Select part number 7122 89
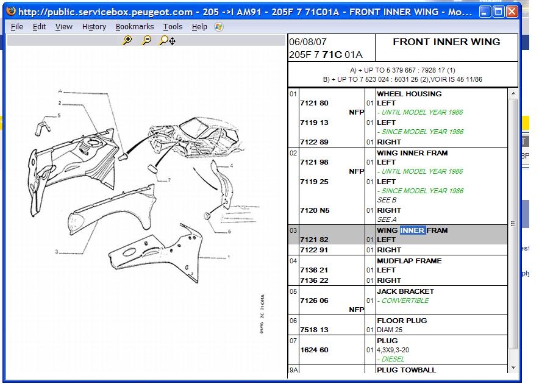 (314, 142)
